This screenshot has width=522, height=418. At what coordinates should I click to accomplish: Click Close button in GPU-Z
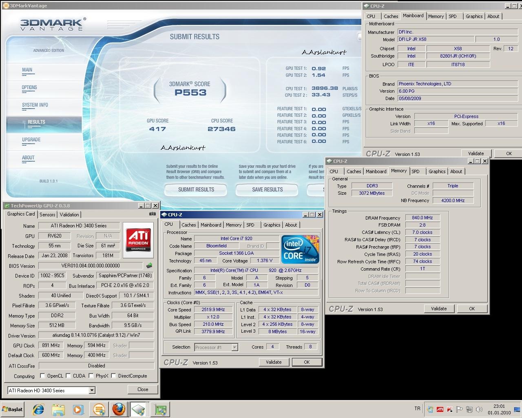143,389
